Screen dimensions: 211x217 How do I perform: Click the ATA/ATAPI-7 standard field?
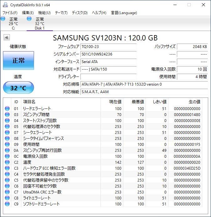coord(144,84)
